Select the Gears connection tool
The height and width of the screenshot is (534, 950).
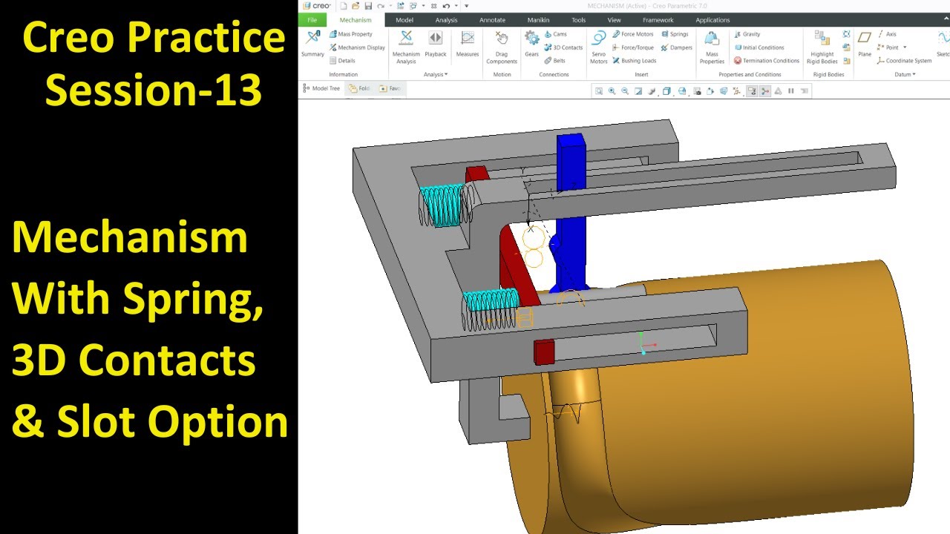pyautogui.click(x=531, y=43)
